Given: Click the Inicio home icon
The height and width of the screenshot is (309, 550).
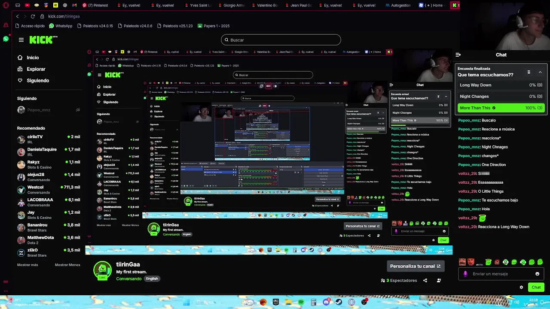Looking at the screenshot, I should coord(20,58).
